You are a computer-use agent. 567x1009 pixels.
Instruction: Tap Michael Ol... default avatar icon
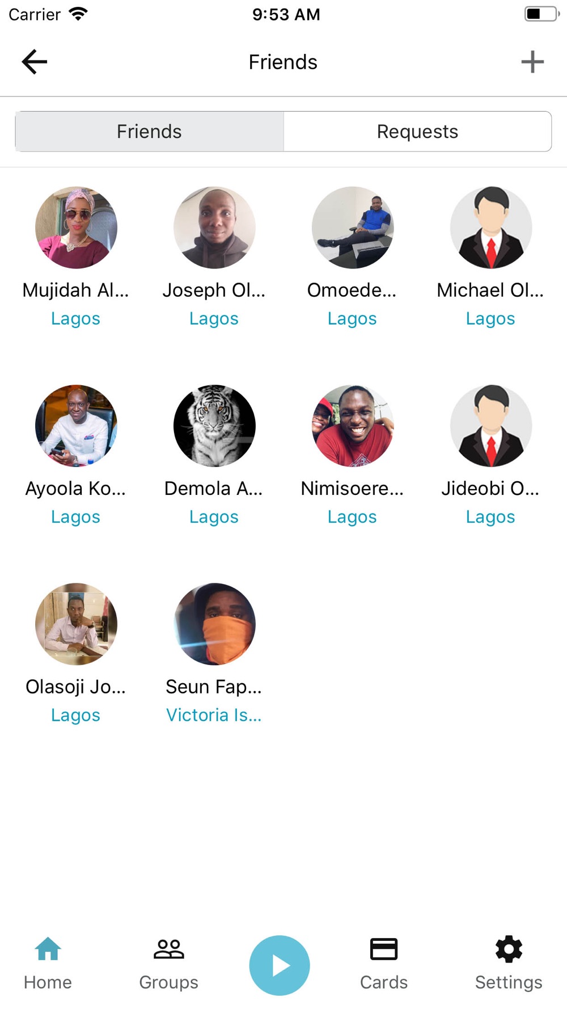pos(491,228)
